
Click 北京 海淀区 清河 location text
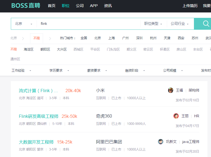point(31,98)
